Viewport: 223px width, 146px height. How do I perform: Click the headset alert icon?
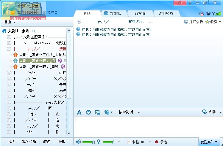pyautogui.click(x=201, y=14)
